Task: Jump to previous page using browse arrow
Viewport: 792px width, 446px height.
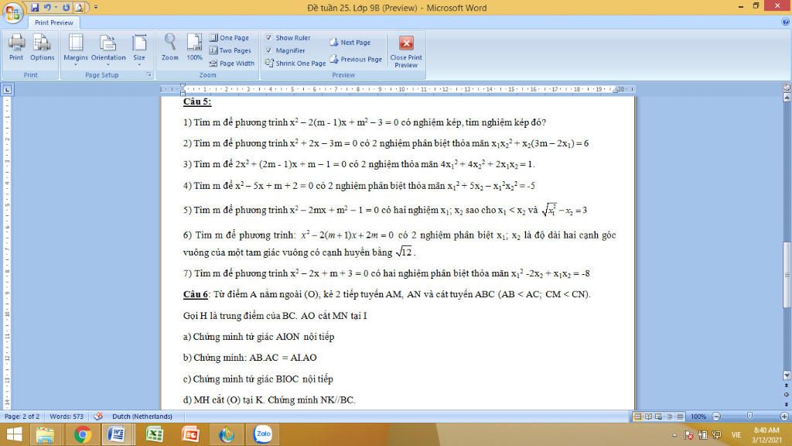Action: coord(787,386)
